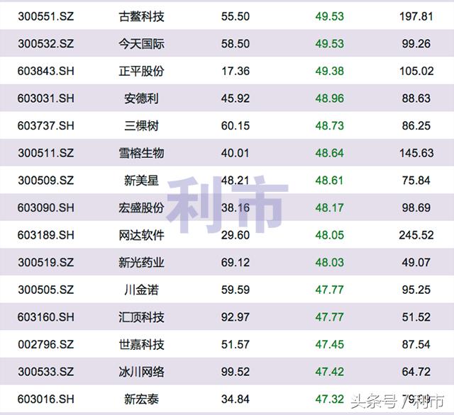Click the stock name 川金诺
The image size is (454, 415).
pyautogui.click(x=141, y=290)
